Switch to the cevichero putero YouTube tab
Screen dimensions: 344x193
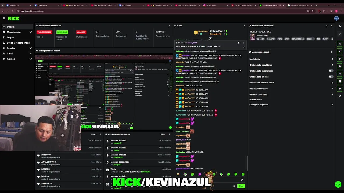click(103, 5)
